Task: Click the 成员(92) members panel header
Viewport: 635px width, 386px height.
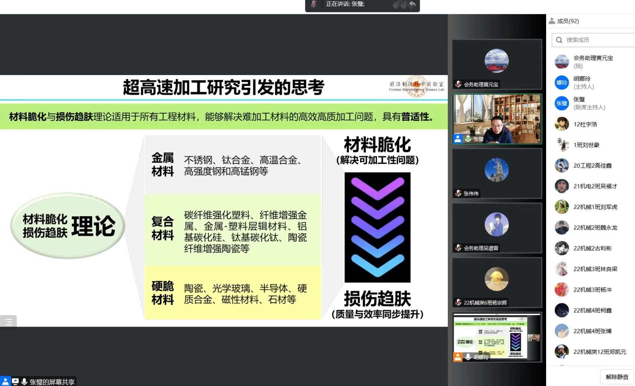Action: [568, 21]
